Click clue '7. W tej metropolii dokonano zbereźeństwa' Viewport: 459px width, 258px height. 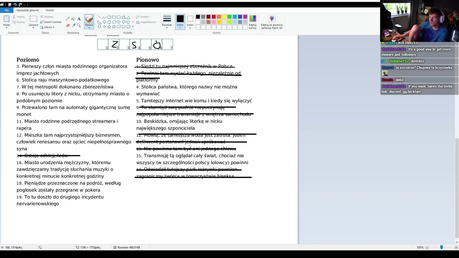click(x=65, y=87)
